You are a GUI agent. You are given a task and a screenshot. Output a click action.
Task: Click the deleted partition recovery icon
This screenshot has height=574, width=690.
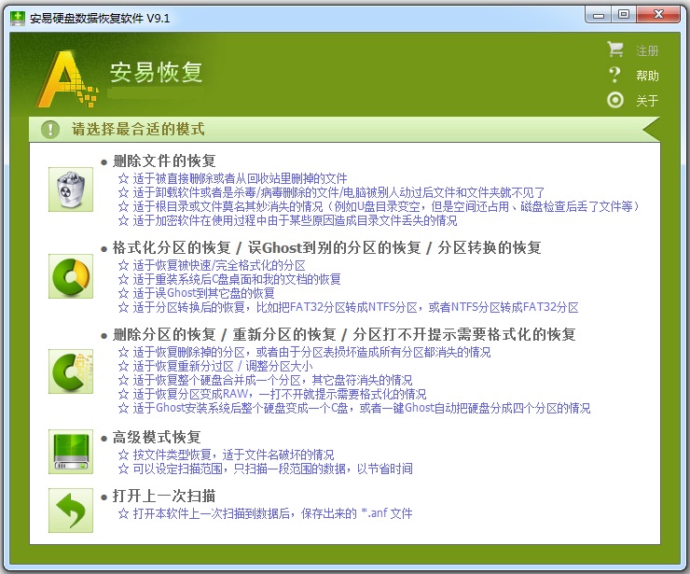point(71,371)
